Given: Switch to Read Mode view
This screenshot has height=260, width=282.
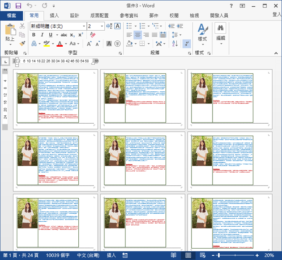Looking at the screenshot, I should click(173, 255).
